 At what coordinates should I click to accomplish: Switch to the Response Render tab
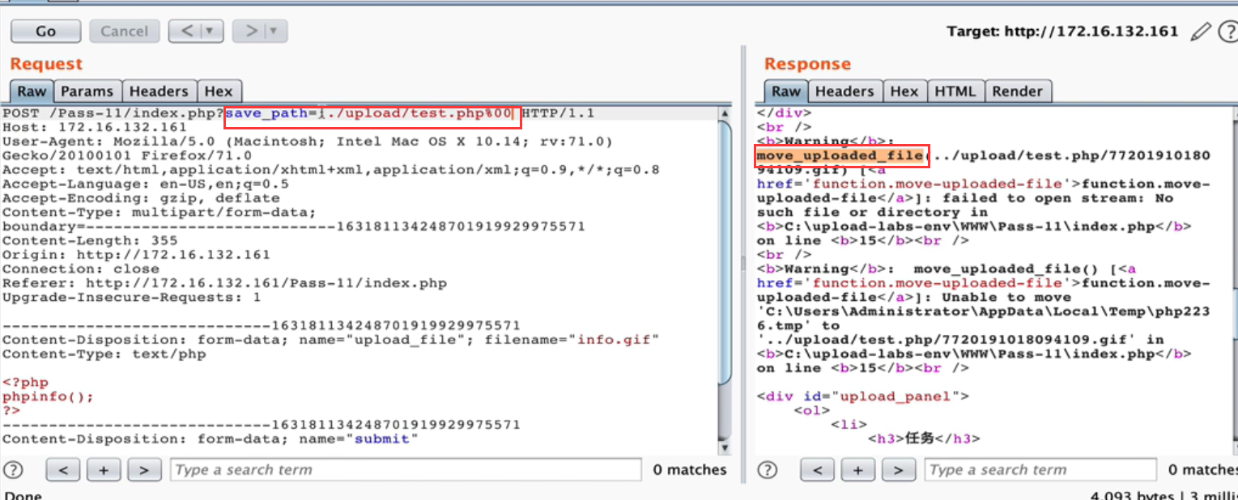[1019, 91]
